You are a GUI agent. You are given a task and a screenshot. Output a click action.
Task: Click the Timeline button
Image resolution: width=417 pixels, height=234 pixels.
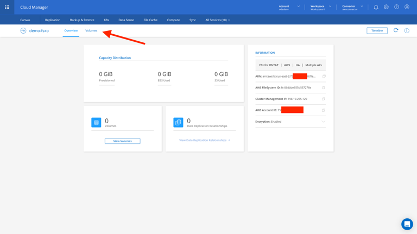(377, 30)
